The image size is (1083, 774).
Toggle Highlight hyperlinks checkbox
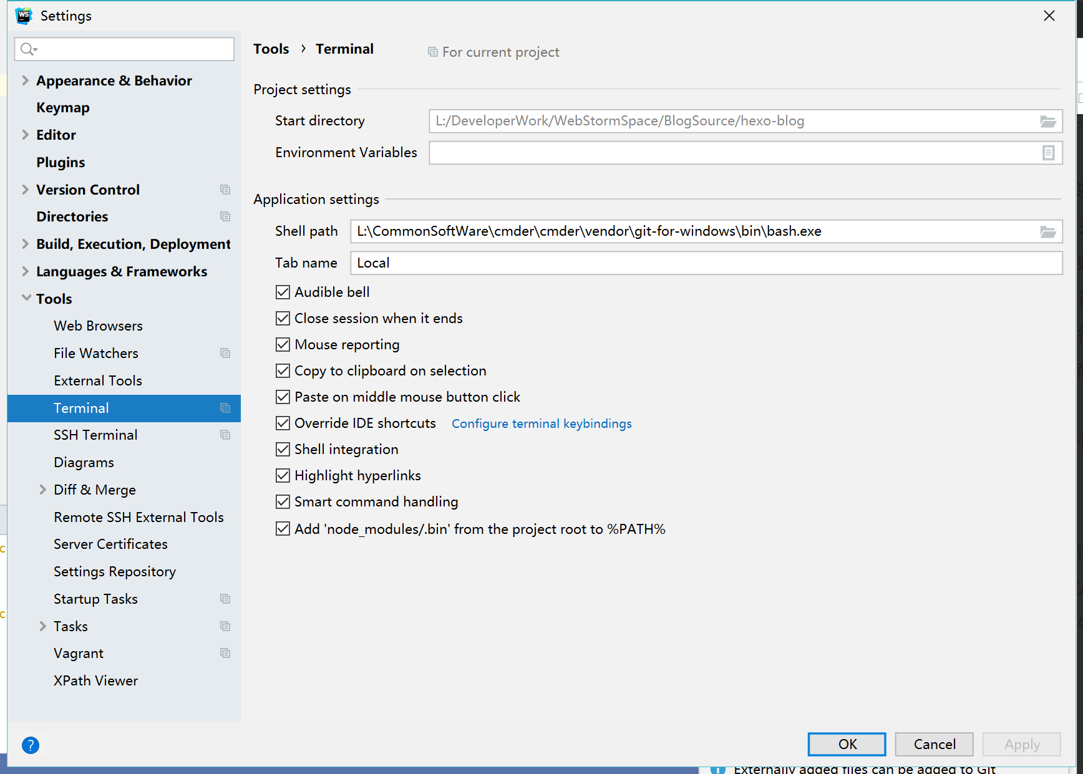(283, 475)
